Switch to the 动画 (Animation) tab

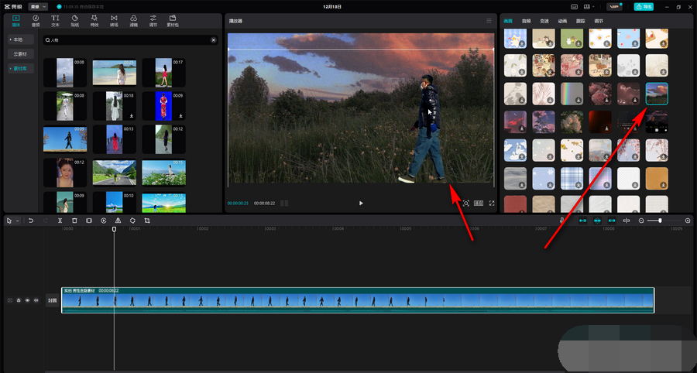[x=561, y=21]
